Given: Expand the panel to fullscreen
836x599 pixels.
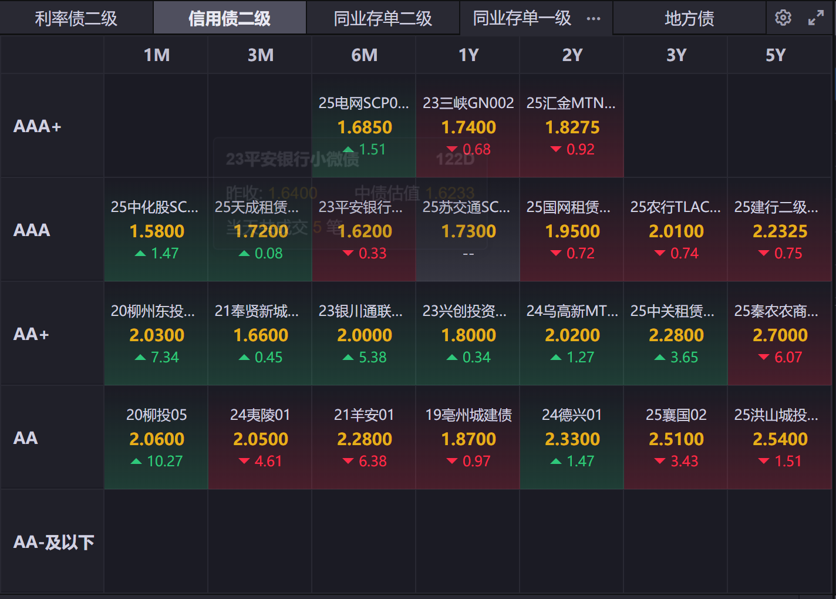Looking at the screenshot, I should pos(816,18).
